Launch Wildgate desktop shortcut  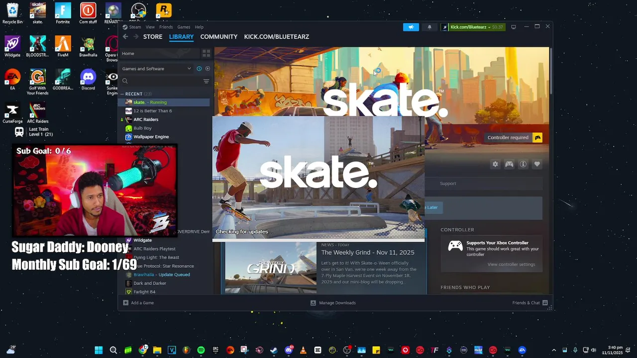(12, 46)
